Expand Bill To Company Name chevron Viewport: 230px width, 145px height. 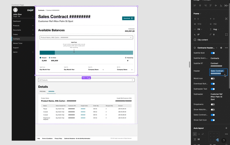click(x=132, y=70)
